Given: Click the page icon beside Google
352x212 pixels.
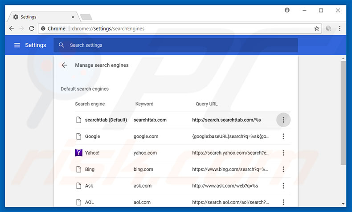Looking at the screenshot, I should (78, 136).
